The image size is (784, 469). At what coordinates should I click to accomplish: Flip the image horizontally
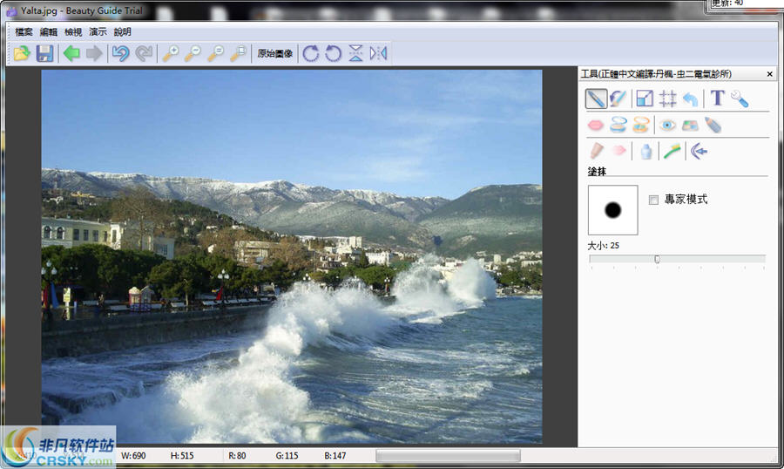click(x=378, y=54)
